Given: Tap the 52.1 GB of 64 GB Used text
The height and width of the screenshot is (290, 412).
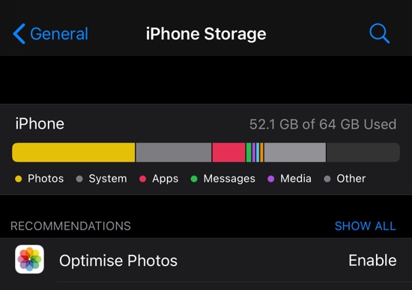Looking at the screenshot, I should [x=323, y=124].
